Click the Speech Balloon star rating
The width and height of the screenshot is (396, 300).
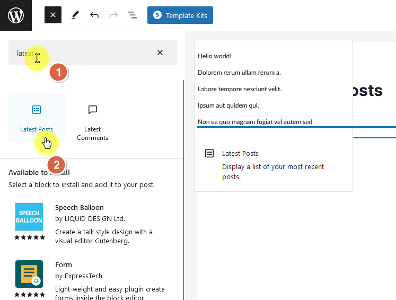click(x=30, y=237)
